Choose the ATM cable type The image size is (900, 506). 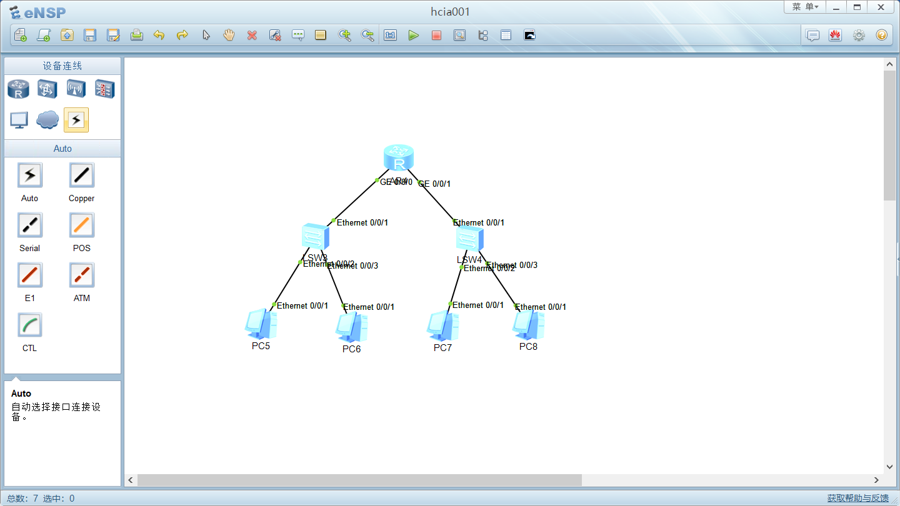(81, 275)
